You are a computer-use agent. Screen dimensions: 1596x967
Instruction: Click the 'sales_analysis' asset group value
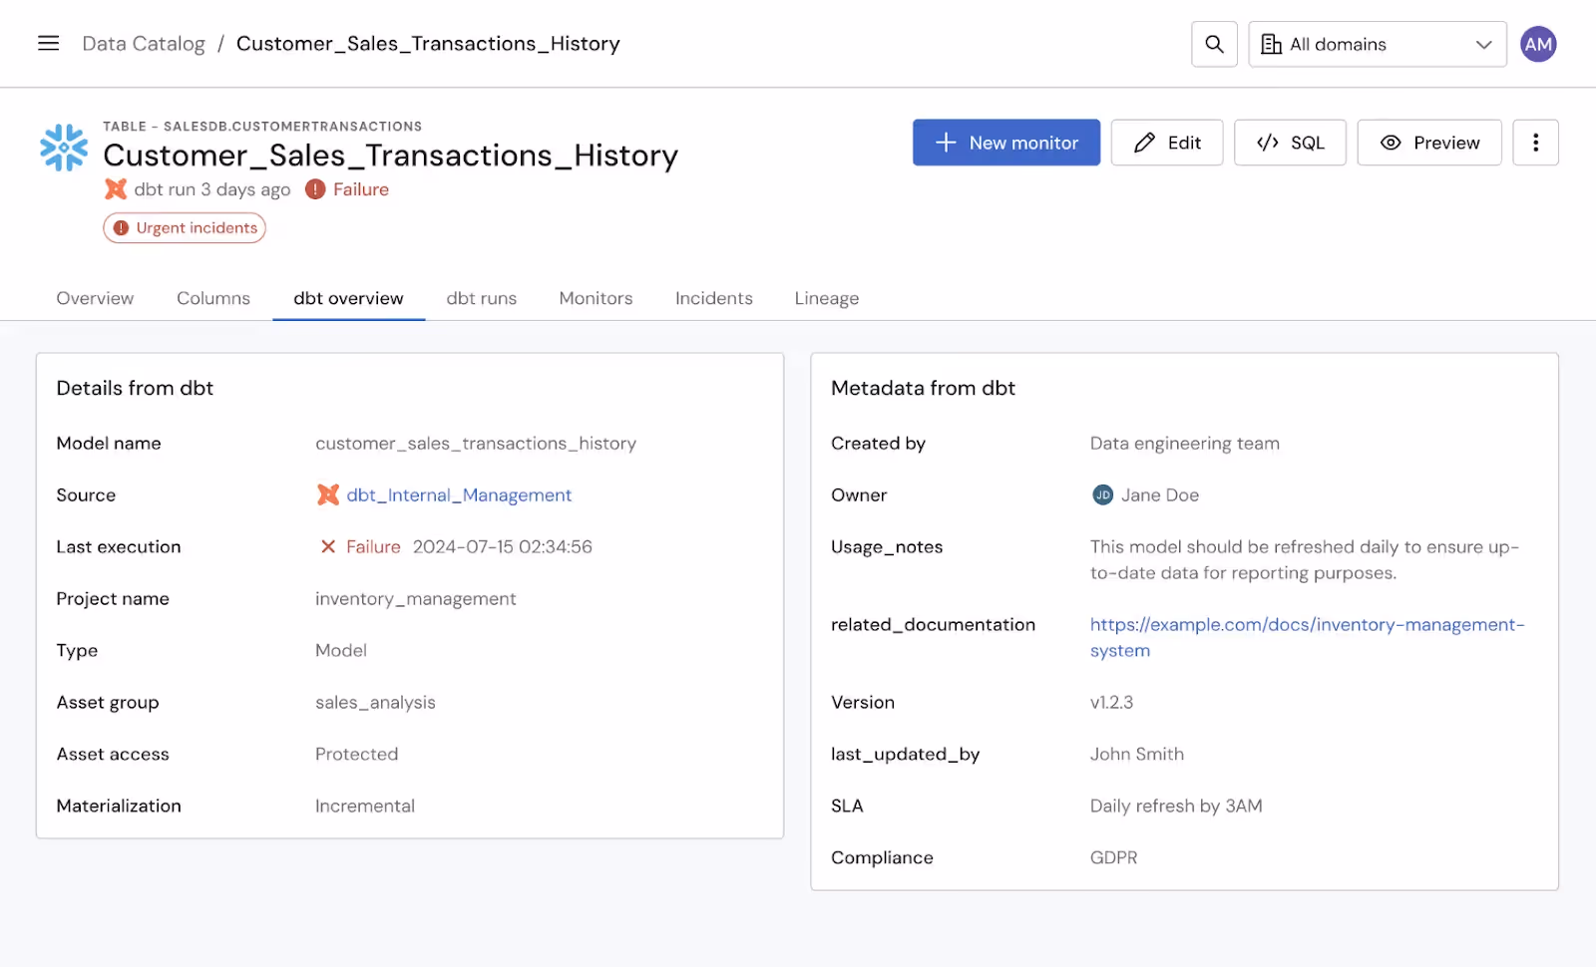[375, 702]
